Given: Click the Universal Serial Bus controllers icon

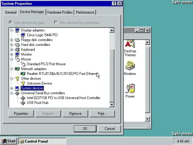Looking at the screenshot, I should pyautogui.click(x=17, y=93).
